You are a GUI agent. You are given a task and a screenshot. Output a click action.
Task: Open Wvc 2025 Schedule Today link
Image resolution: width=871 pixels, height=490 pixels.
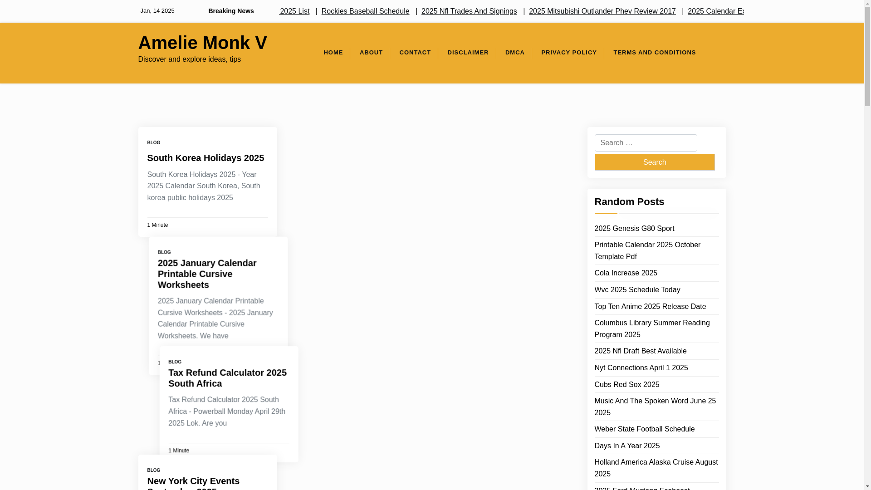(637, 289)
